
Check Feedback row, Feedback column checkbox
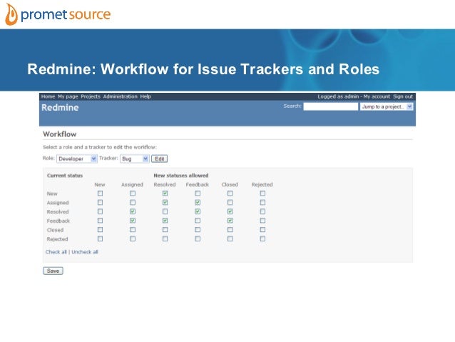point(198,221)
